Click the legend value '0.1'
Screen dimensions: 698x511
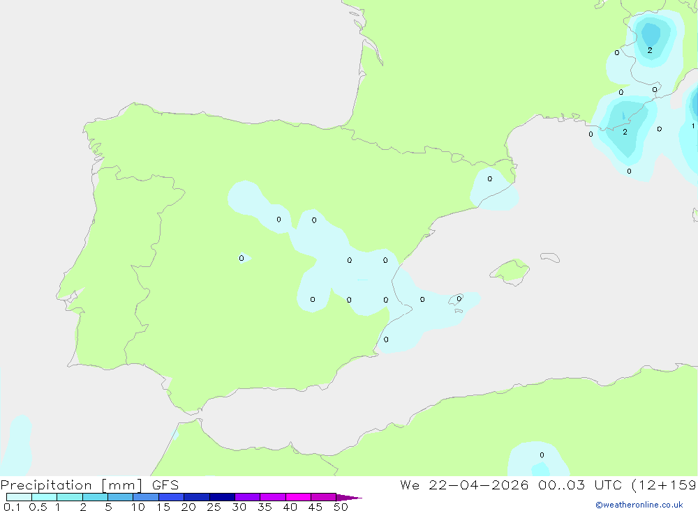click(12, 507)
